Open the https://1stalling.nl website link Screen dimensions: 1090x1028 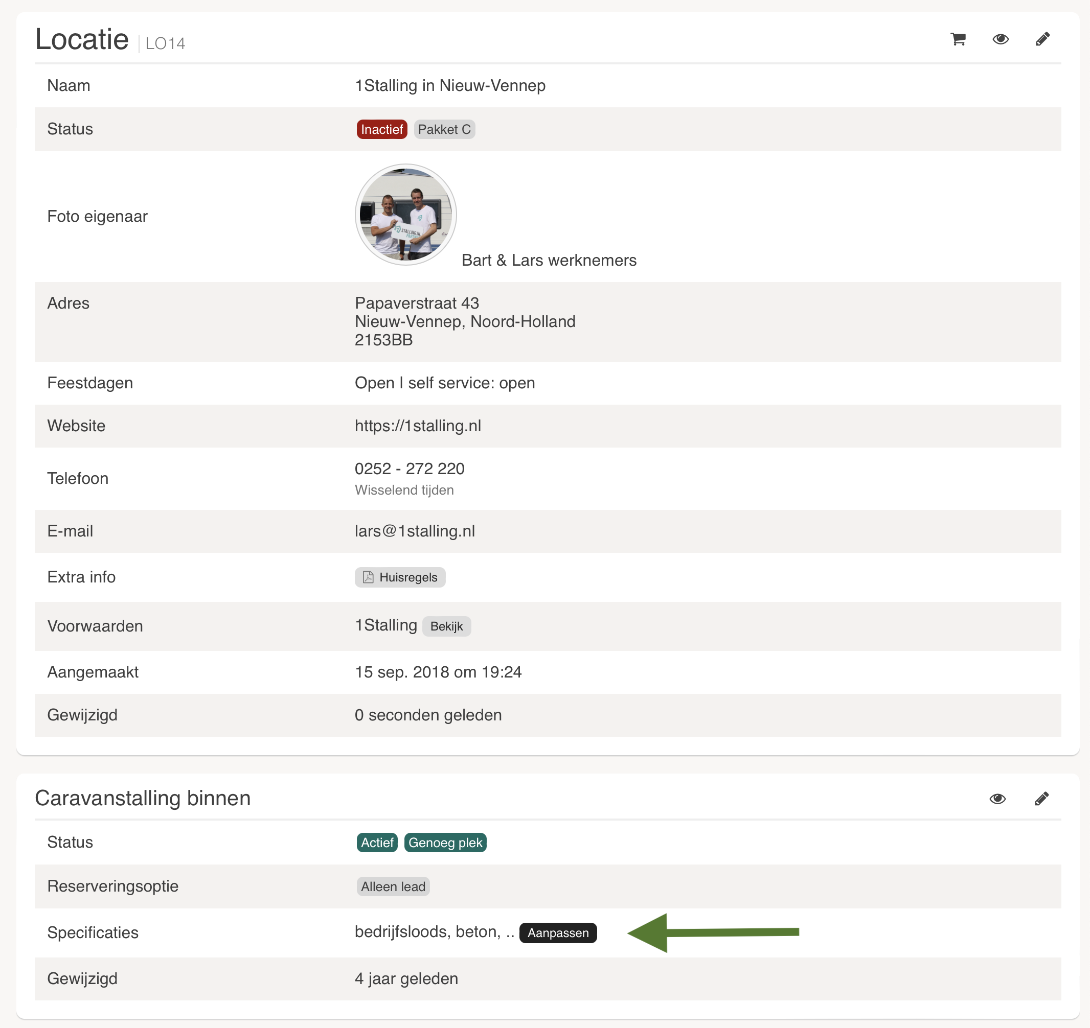click(418, 426)
